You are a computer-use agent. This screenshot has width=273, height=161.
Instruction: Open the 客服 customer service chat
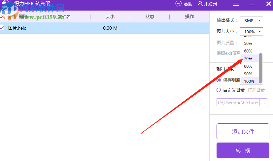pyautogui.click(x=184, y=4)
